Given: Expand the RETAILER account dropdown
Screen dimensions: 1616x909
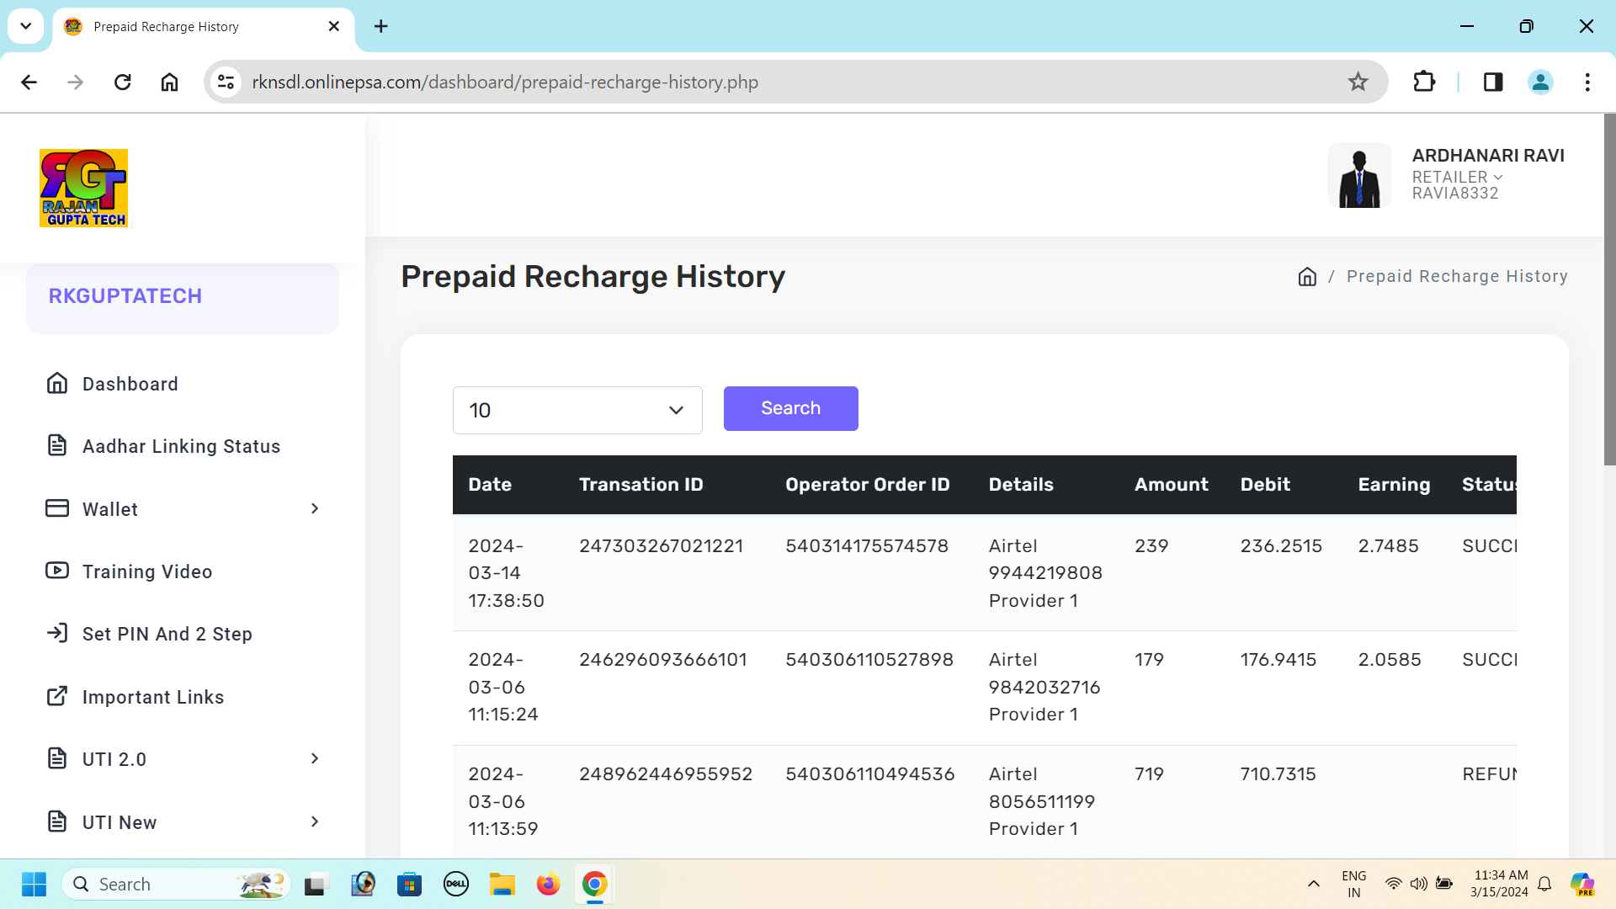Looking at the screenshot, I should [x=1457, y=178].
